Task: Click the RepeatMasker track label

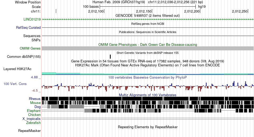Action: 29,131
